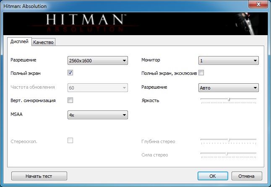This screenshot has height=187, width=271.
Task: Expand the Монитор dropdown
Action: pos(229,61)
